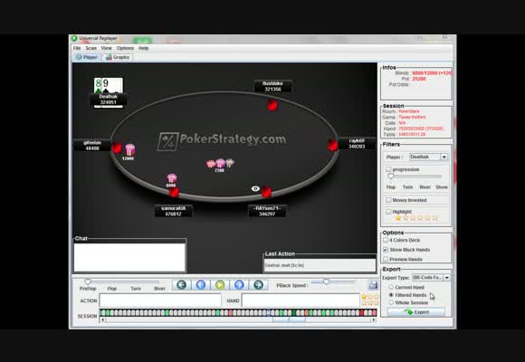Open the Options menu
Screen dimensions: 525x362
coord(125,48)
